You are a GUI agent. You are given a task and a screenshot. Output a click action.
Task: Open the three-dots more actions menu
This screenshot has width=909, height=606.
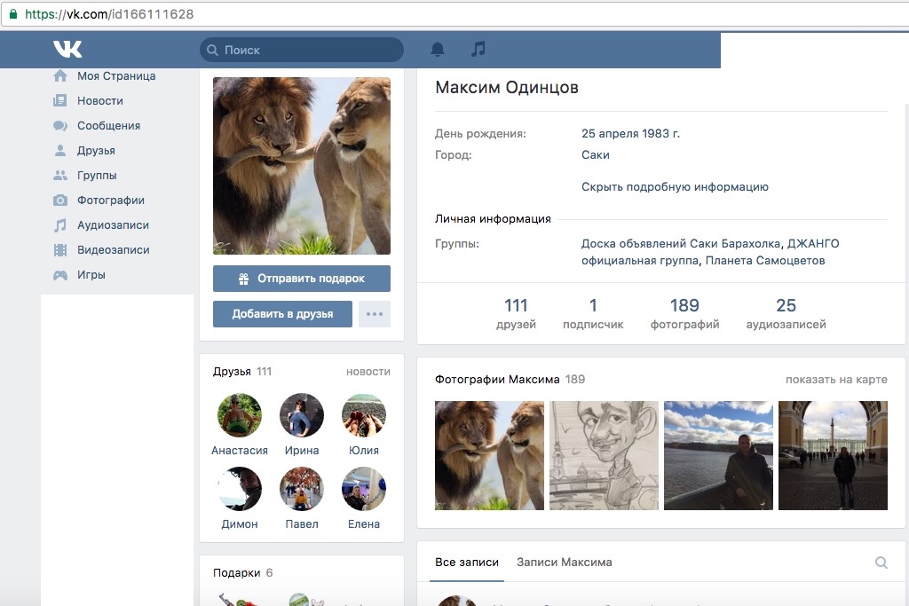375,314
